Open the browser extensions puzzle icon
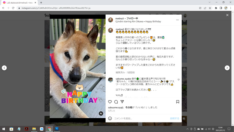This screenshot has width=234, height=132. click(x=216, y=8)
